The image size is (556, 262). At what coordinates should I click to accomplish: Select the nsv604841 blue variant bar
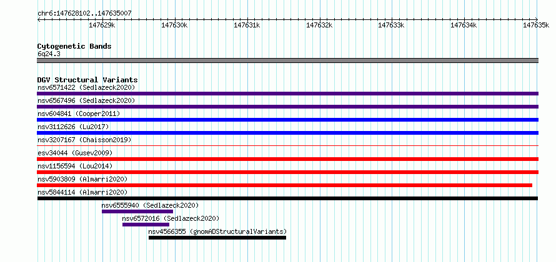287,120
